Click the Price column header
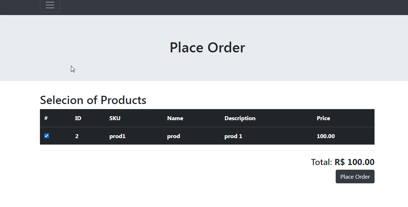The image size is (408, 207). tap(323, 118)
